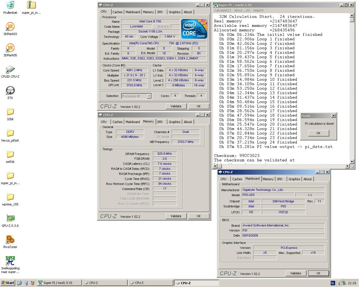Switch to the CPU tab in the memory CPU-Z window
359x287 pixels.
click(104, 122)
